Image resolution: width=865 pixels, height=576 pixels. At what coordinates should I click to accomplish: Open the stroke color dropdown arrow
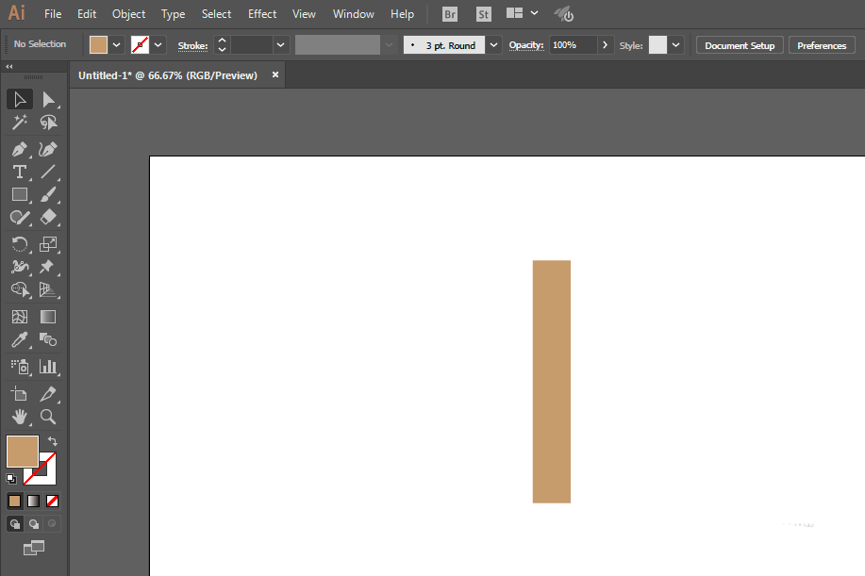158,45
